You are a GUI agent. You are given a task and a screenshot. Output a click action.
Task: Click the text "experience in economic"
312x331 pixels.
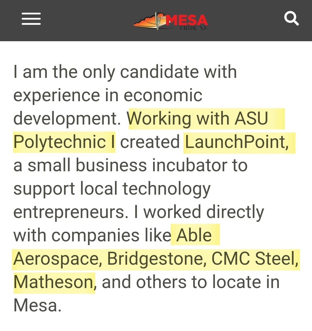point(107,95)
